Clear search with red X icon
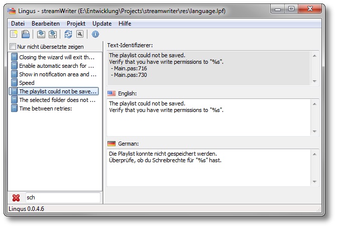This screenshot has width=337, height=228. (16, 198)
